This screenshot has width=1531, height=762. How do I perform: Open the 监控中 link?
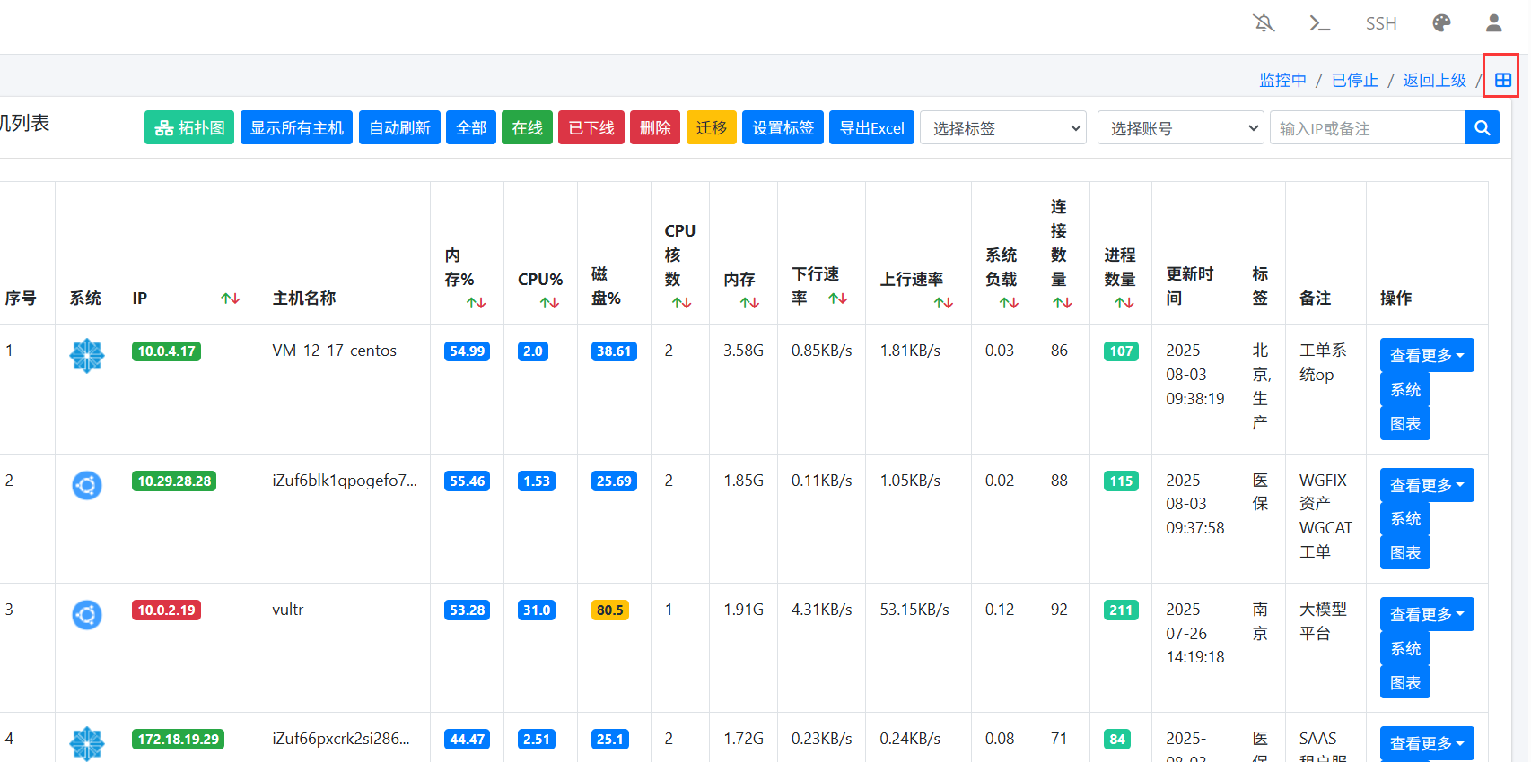pyautogui.click(x=1282, y=81)
